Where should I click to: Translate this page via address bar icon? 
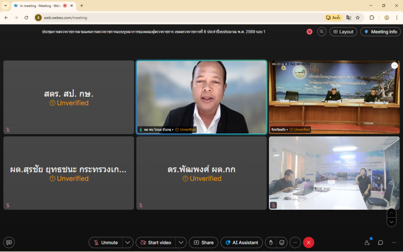[x=349, y=18]
